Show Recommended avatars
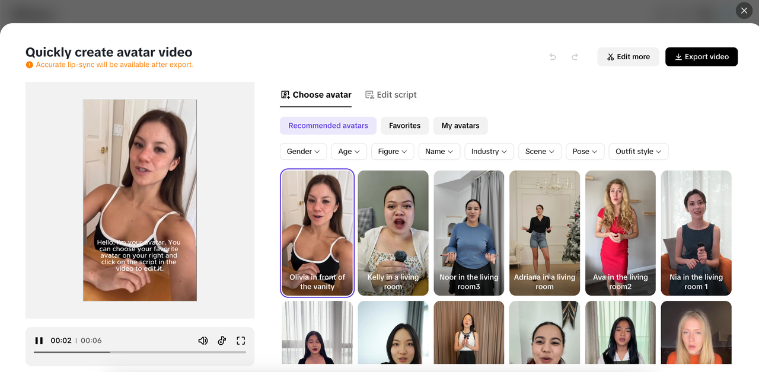Image resolution: width=759 pixels, height=372 pixels. [328, 126]
